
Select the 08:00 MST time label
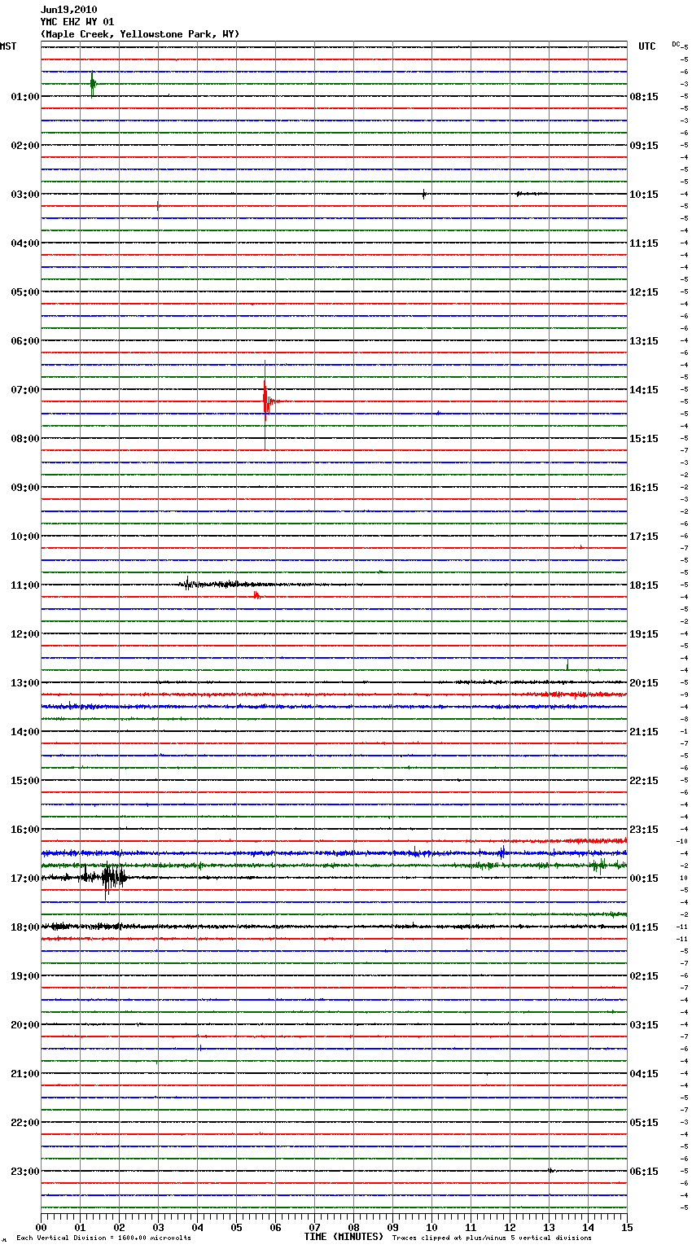[25, 439]
